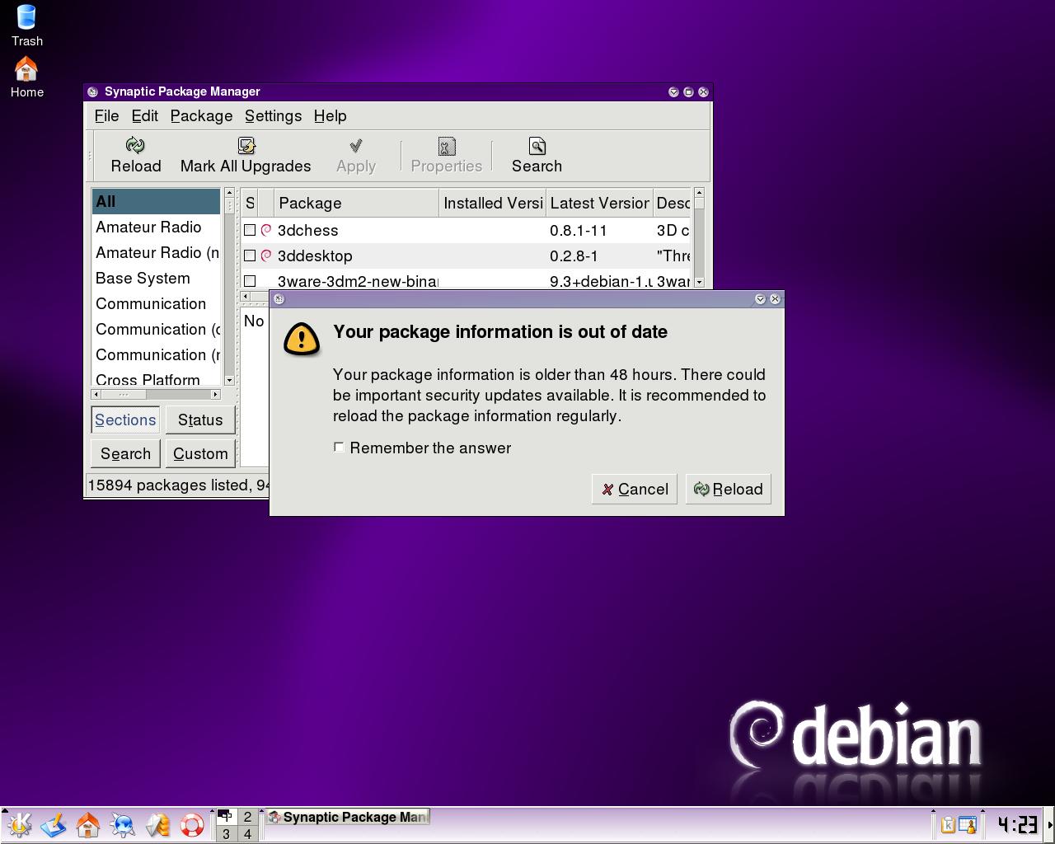
Task: Open the Settings menu
Action: [273, 116]
